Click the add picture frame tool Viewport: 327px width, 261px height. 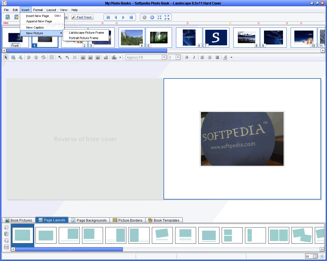click(13, 58)
